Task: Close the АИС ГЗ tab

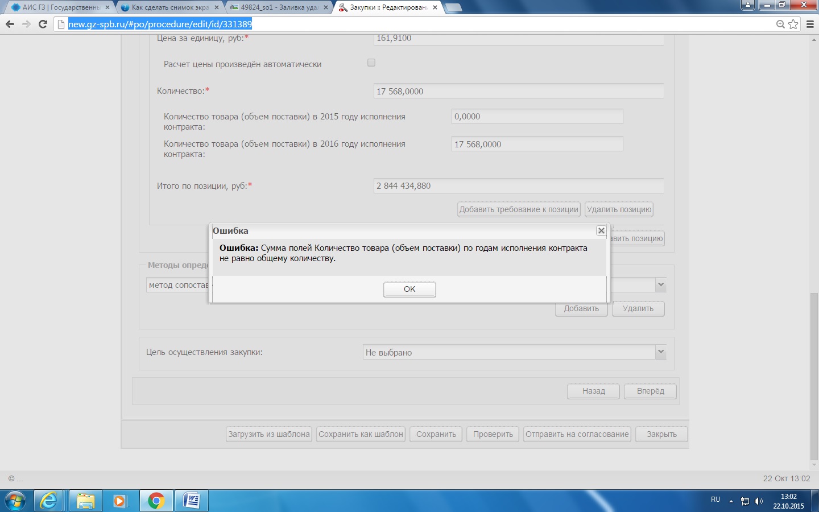Action: coord(107,7)
